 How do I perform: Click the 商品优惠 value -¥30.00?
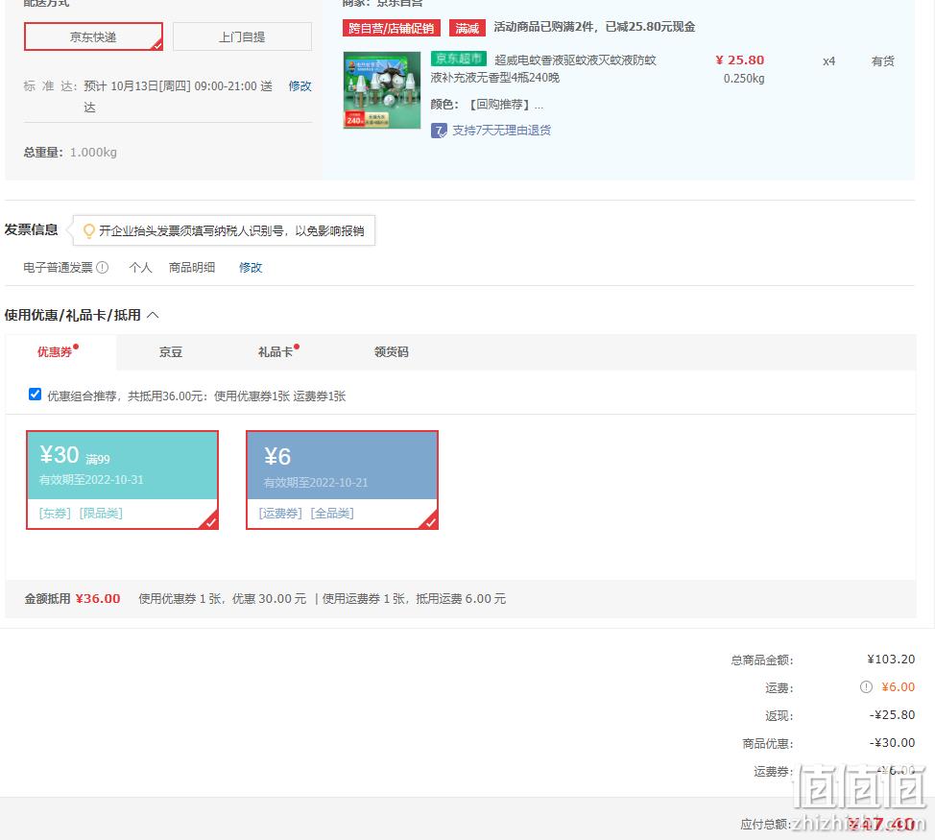[892, 743]
